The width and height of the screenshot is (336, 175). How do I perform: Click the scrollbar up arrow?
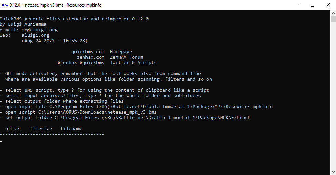coord(333,13)
